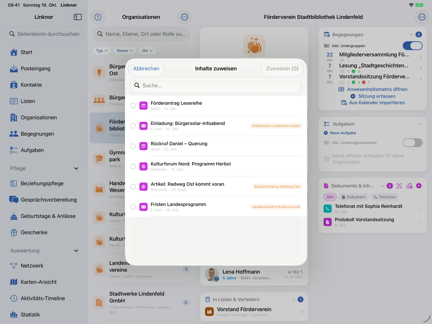Screen dimensions: 432x324
Task: Focus the Seitenleiste durchsuchen search field
Action: (x=44, y=34)
